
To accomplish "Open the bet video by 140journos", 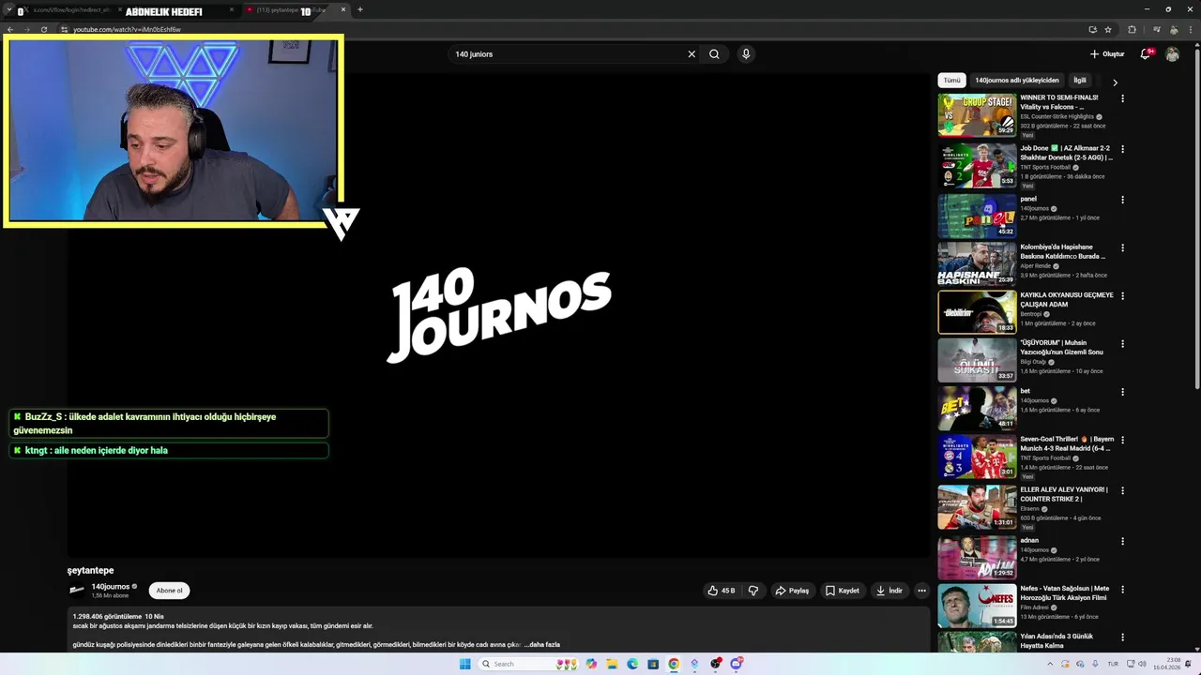I will [x=977, y=408].
